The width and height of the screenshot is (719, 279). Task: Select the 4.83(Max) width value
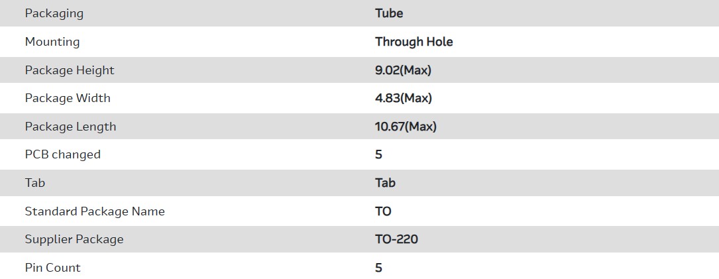(404, 98)
